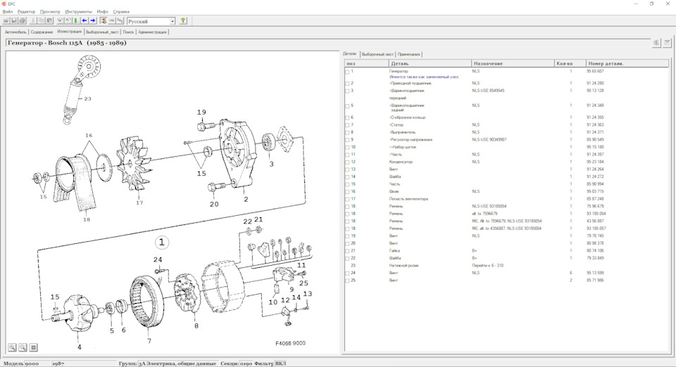Open the Русский language dropdown
The width and height of the screenshot is (676, 367).
(172, 21)
